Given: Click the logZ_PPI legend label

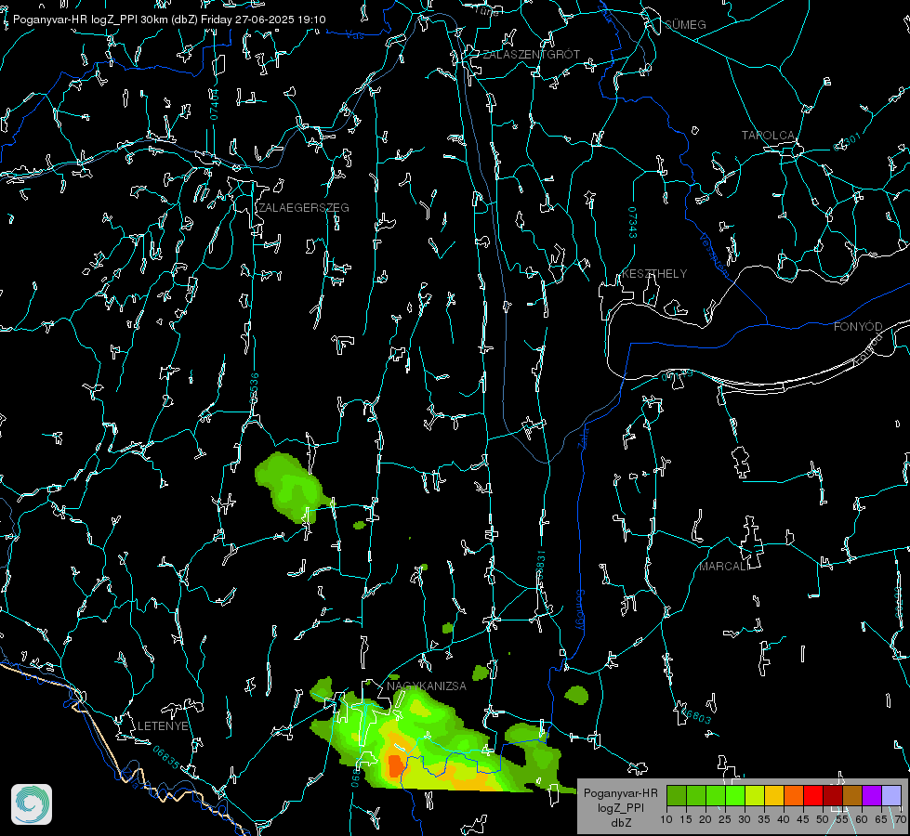Looking at the screenshot, I should click(x=621, y=807).
